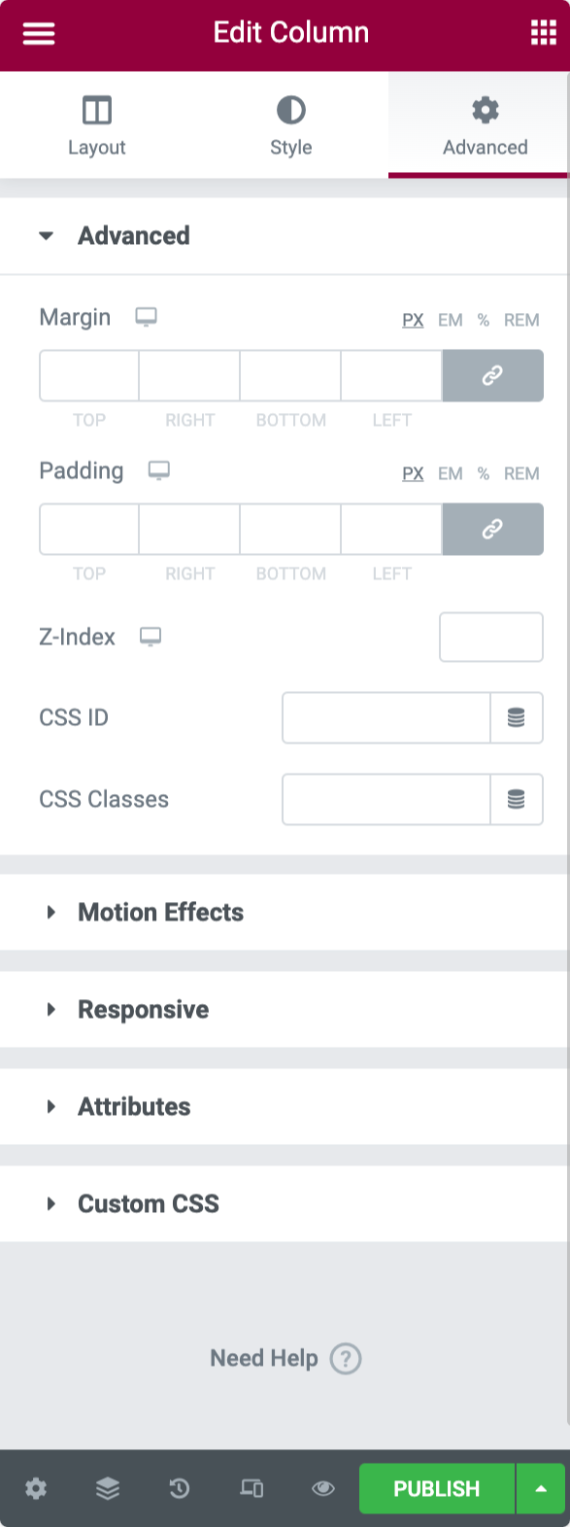Click the responsive device icon next to Margin

pyautogui.click(x=146, y=318)
